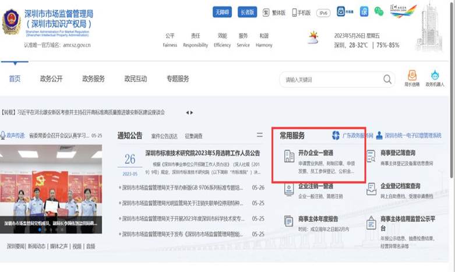Toggle 无障碍 accessibility mode
The image size is (455, 272).
pyautogui.click(x=223, y=12)
